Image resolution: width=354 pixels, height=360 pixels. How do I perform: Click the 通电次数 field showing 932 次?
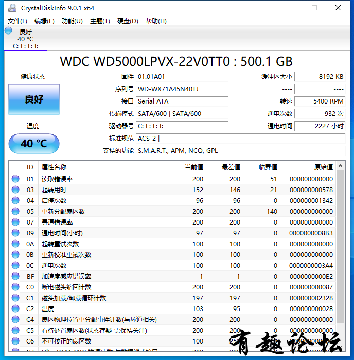click(x=320, y=114)
